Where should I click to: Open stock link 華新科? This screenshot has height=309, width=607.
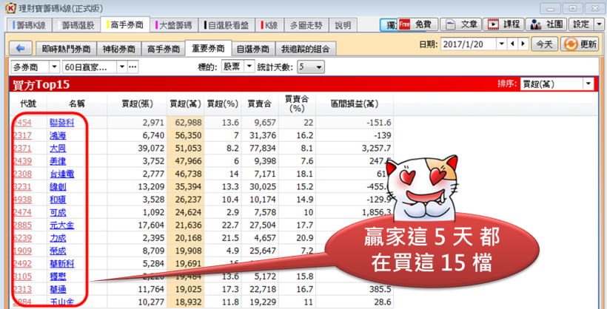coord(62,263)
